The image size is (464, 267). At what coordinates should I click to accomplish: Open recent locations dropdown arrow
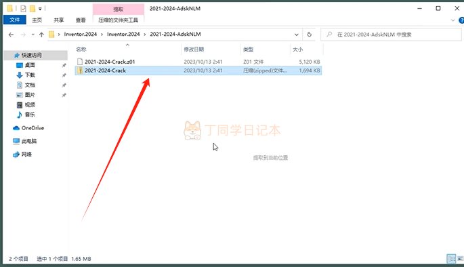[x=33, y=35]
